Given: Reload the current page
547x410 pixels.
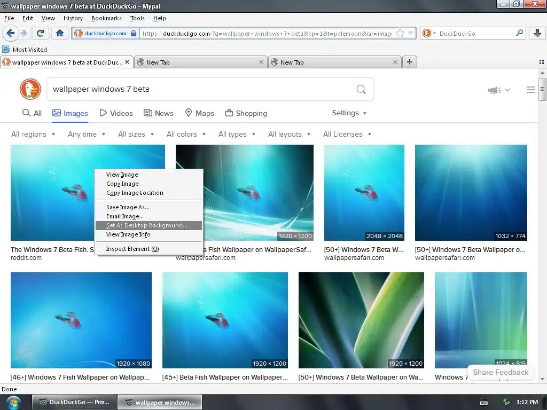Looking at the screenshot, I should [40, 33].
